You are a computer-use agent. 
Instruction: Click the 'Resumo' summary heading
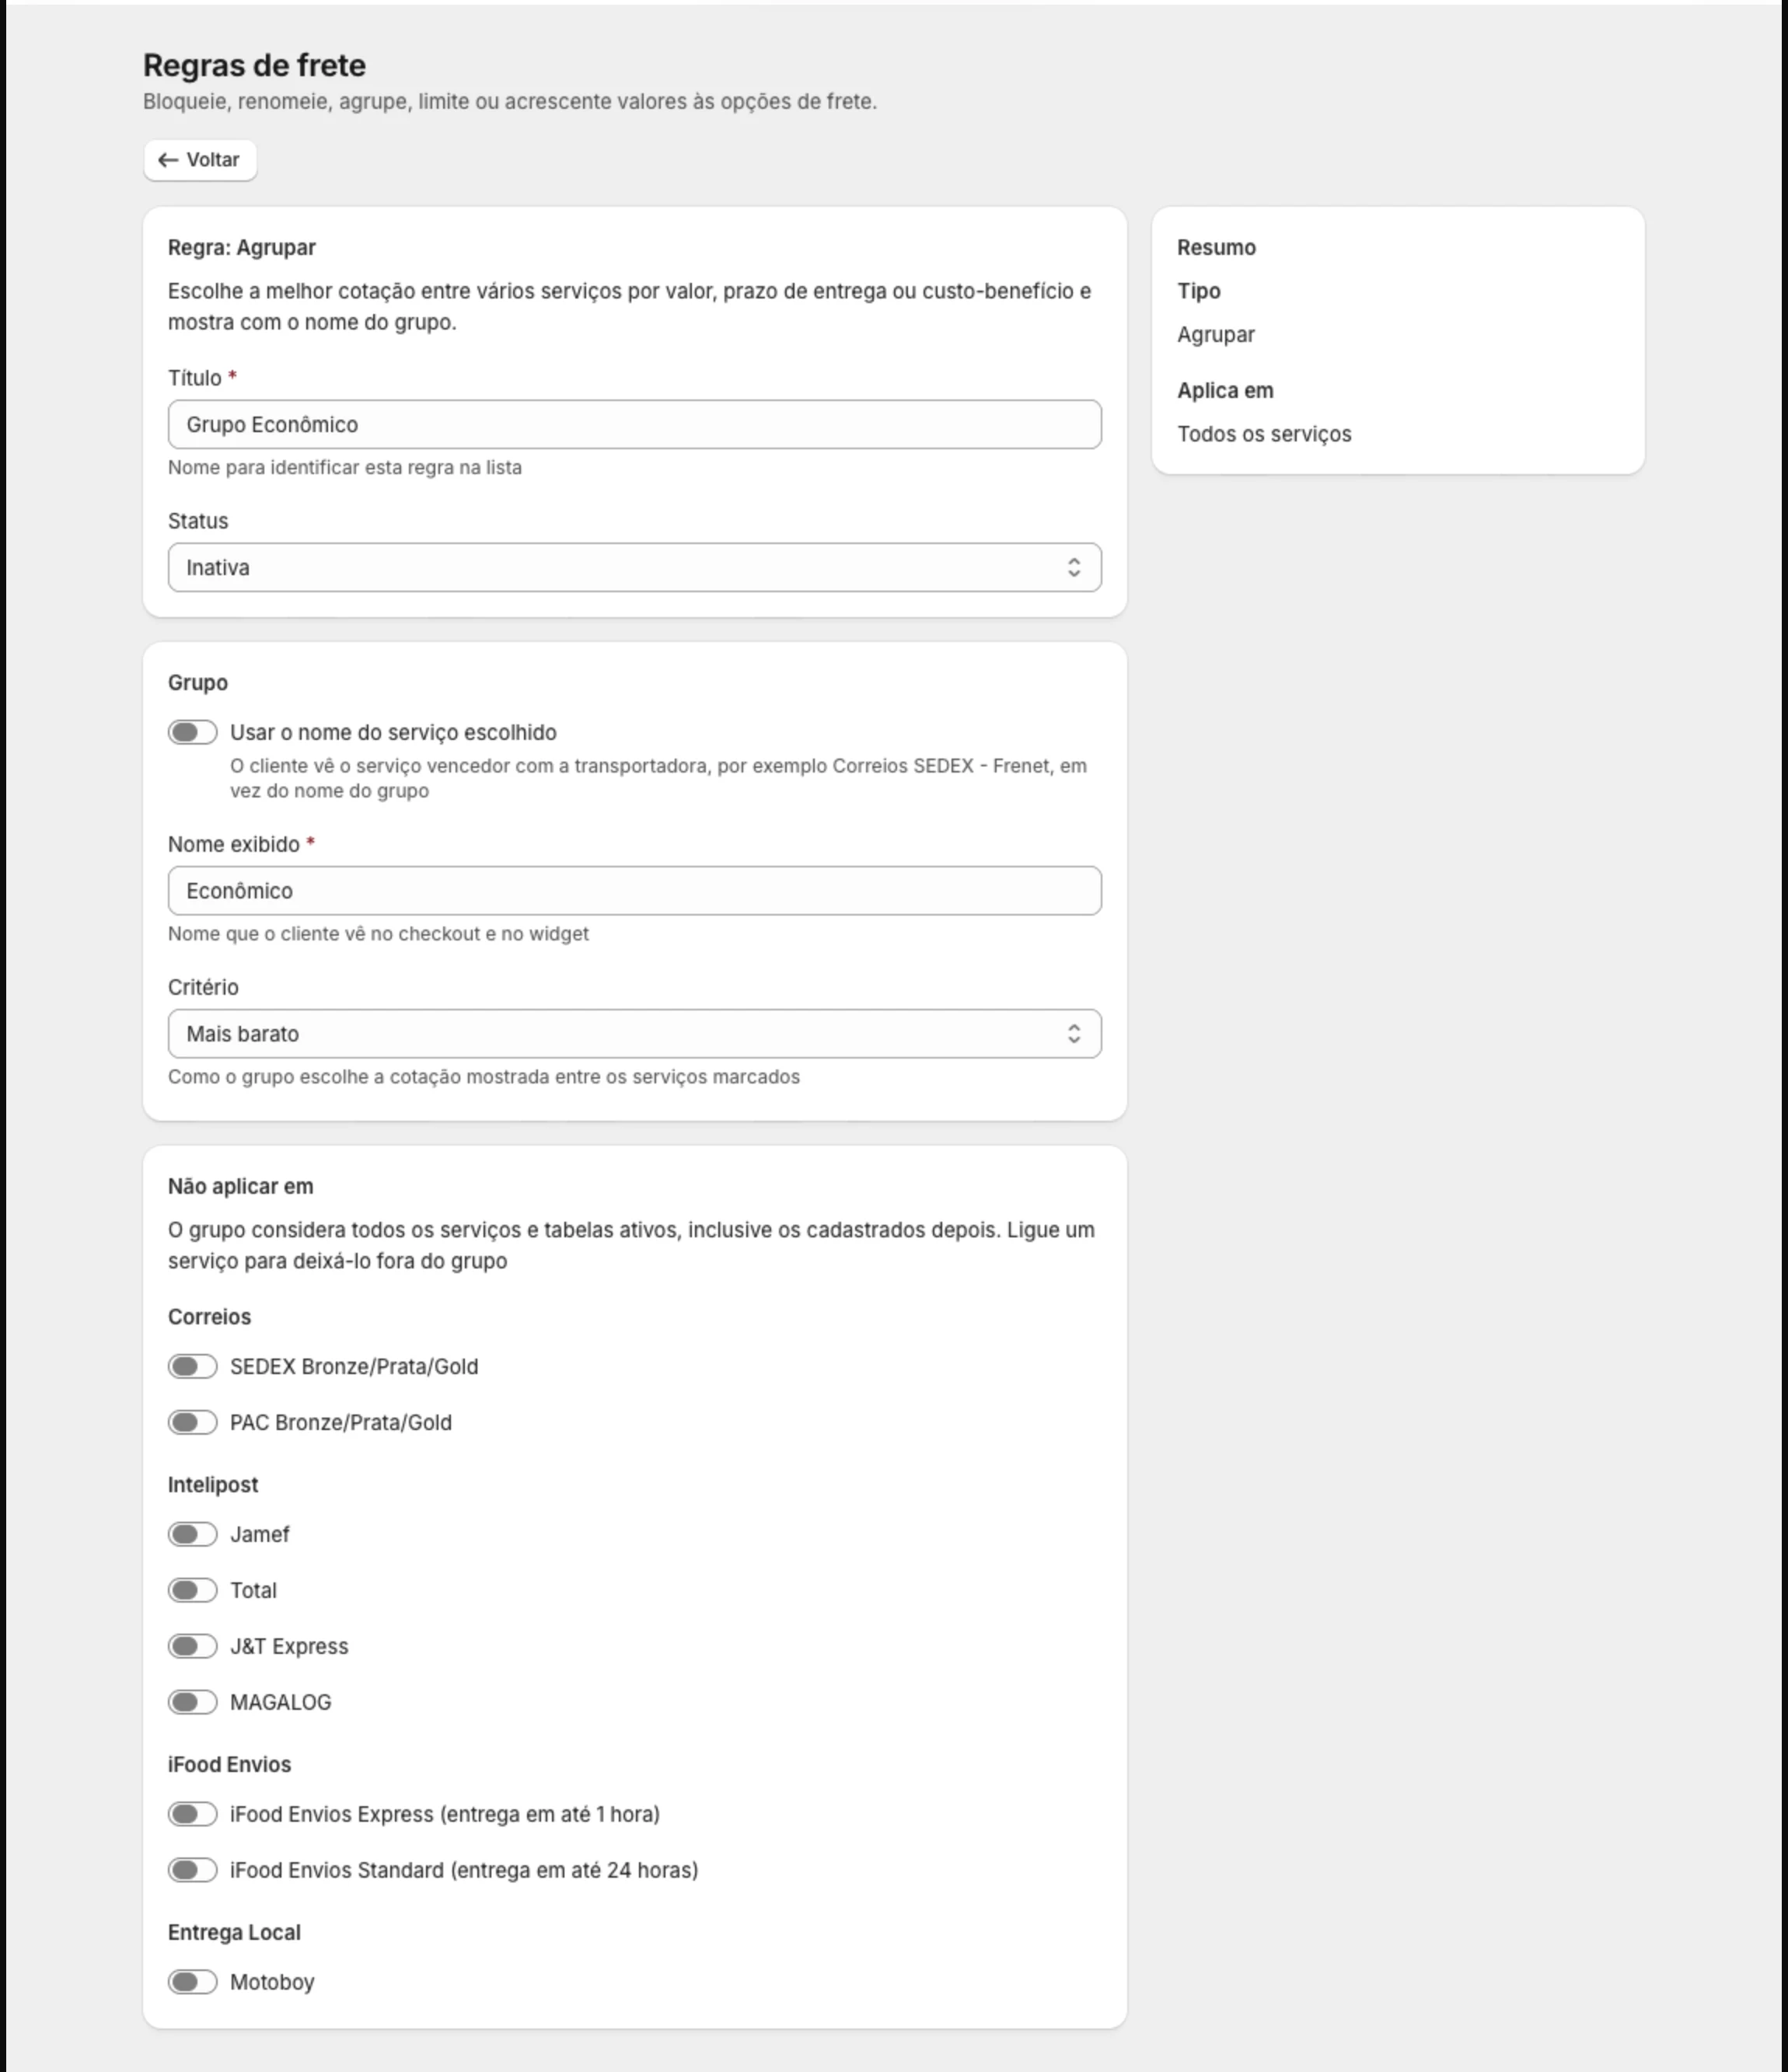[x=1216, y=248]
